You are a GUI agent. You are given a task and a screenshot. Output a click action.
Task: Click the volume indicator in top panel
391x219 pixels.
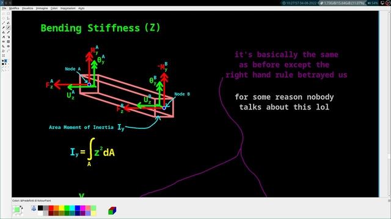(373, 3)
